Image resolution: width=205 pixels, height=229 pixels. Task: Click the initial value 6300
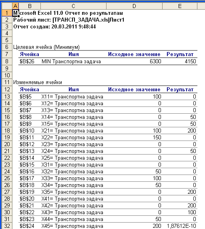(155, 62)
